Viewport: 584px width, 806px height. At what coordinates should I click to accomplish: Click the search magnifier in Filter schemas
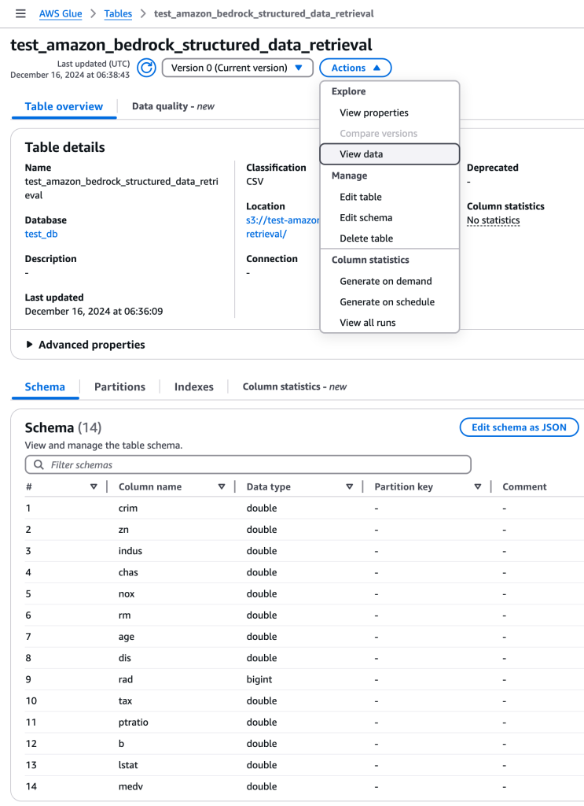tap(39, 464)
